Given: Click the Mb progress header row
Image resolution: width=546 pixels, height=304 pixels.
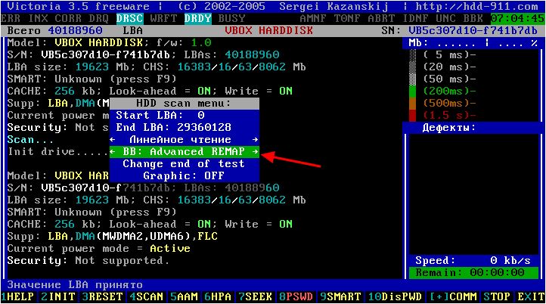Looking at the screenshot, I should pos(473,43).
